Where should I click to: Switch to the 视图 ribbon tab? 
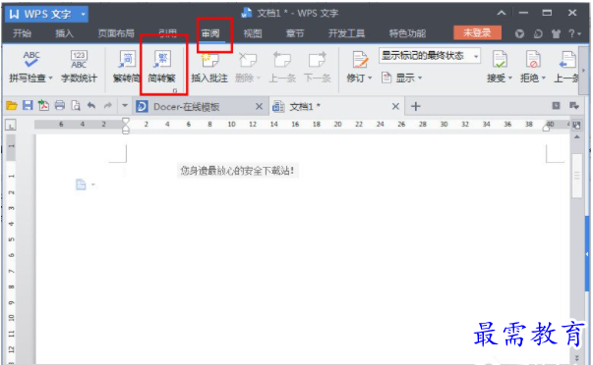[253, 33]
